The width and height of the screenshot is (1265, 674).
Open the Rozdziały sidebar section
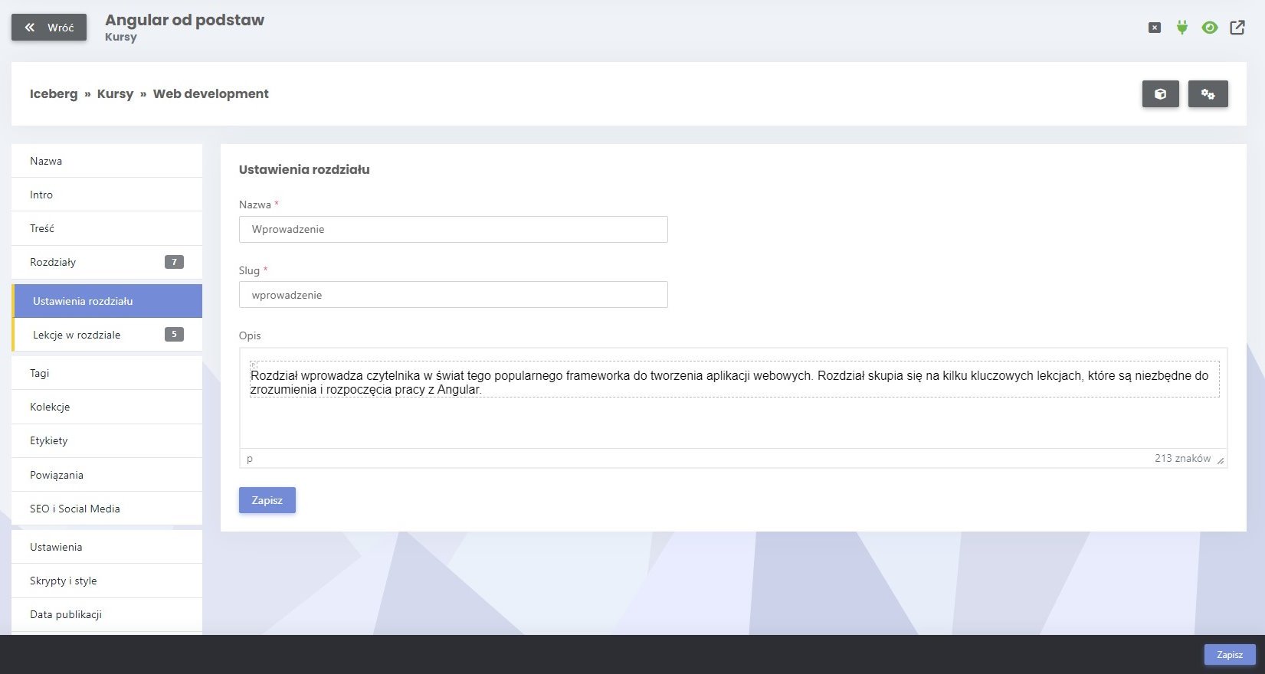107,262
